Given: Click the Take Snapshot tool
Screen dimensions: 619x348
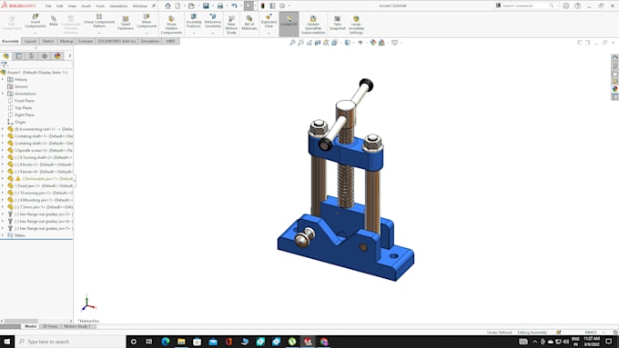Looking at the screenshot, I should [338, 23].
